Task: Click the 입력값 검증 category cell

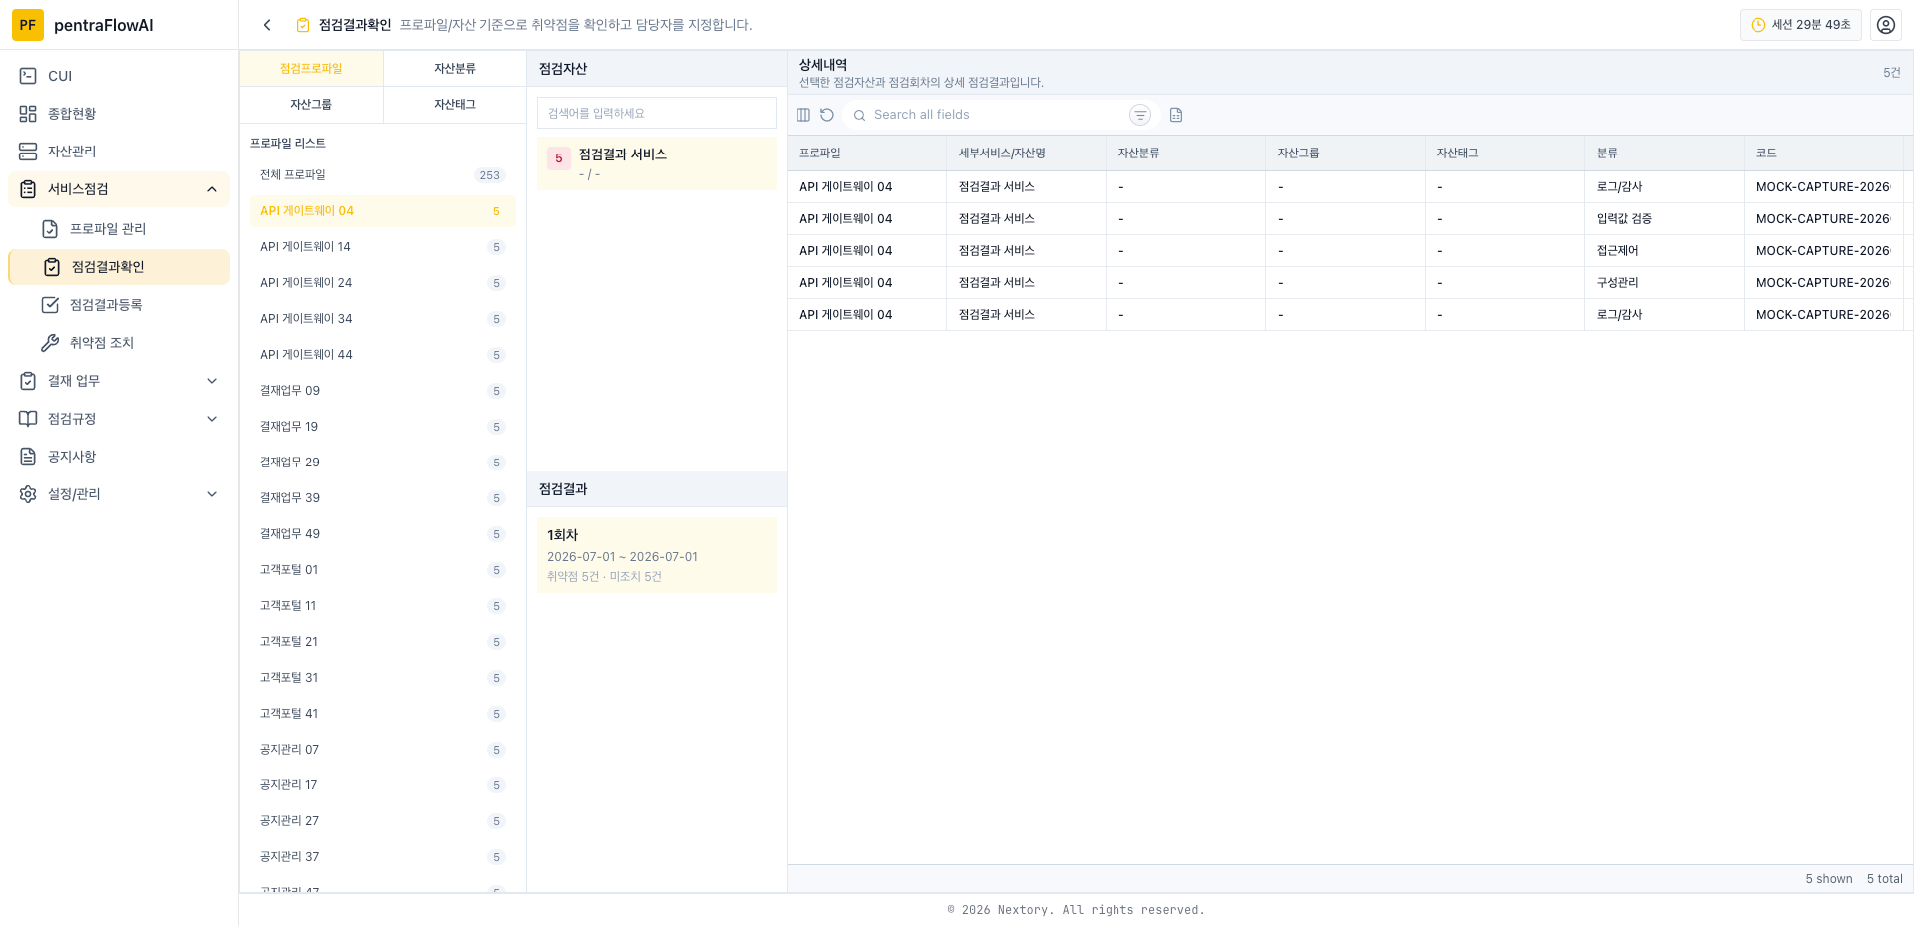Action: 1665,219
